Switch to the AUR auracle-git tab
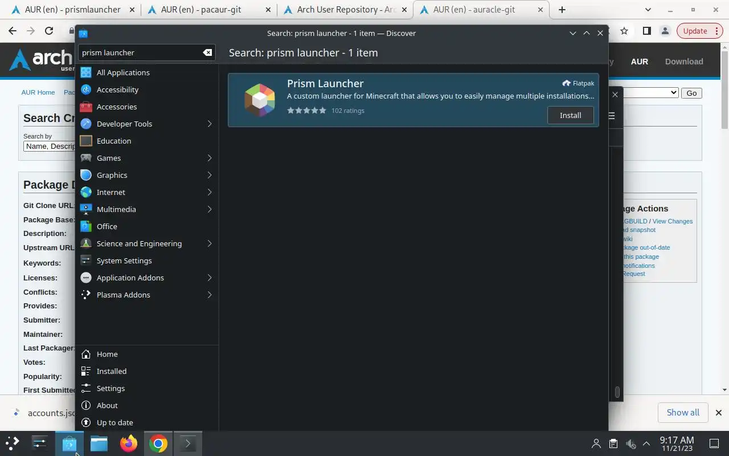729x456 pixels. click(x=482, y=10)
